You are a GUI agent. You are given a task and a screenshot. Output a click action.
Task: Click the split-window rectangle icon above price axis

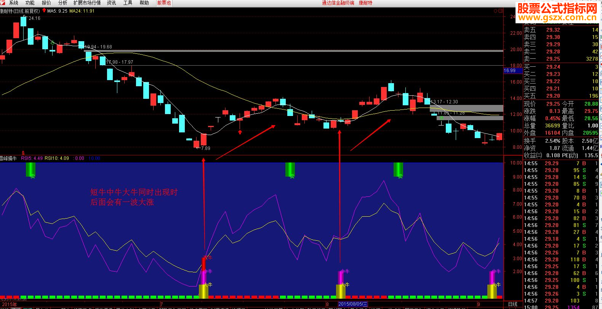coord(500,11)
